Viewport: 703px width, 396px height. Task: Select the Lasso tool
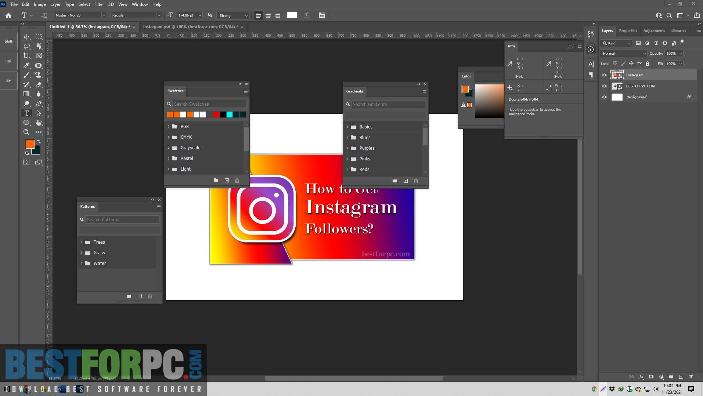[26, 46]
